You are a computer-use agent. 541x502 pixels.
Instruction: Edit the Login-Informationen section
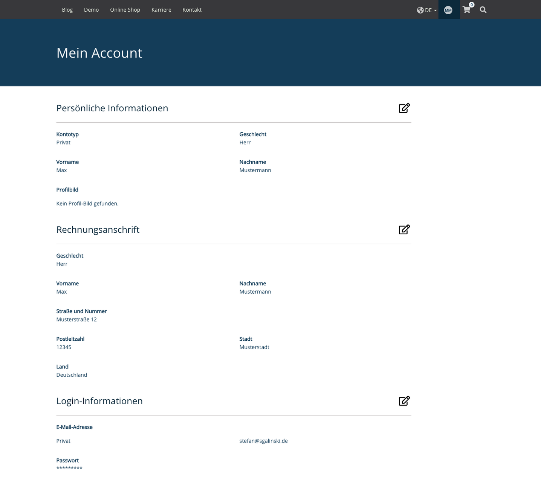404,401
